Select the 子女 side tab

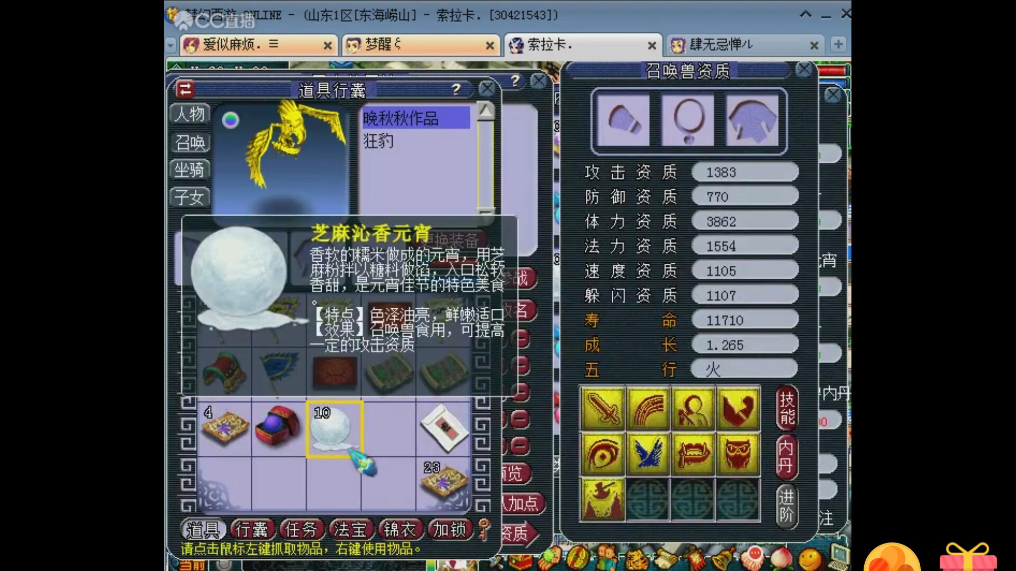point(190,197)
